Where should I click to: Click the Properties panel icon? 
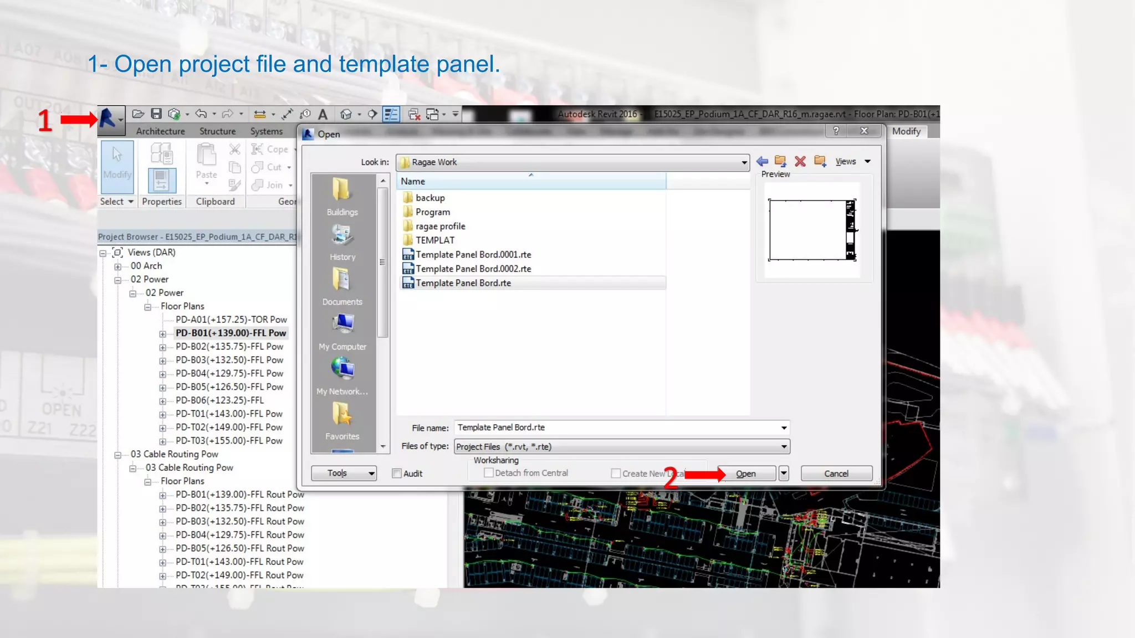point(162,180)
